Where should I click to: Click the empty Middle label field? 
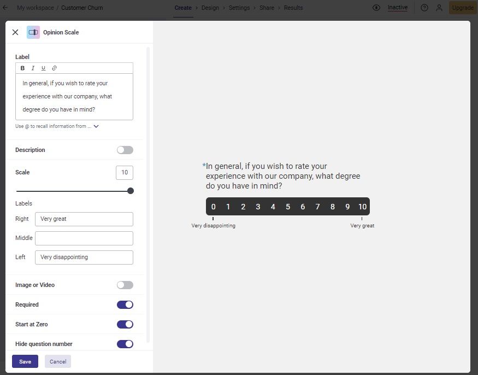84,238
